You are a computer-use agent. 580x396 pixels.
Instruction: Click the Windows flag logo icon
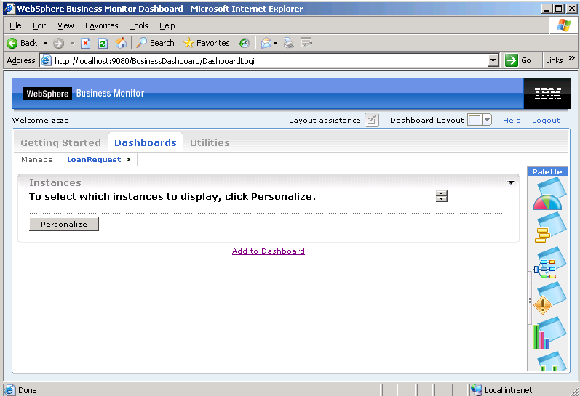pos(563,25)
